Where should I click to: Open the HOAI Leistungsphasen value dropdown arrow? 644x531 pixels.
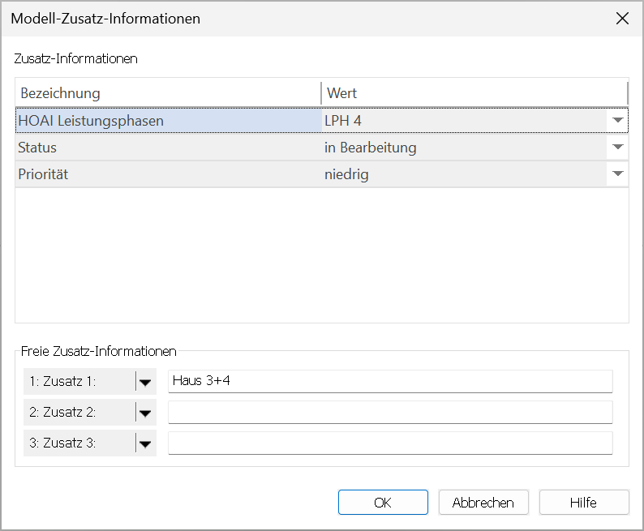tap(617, 120)
